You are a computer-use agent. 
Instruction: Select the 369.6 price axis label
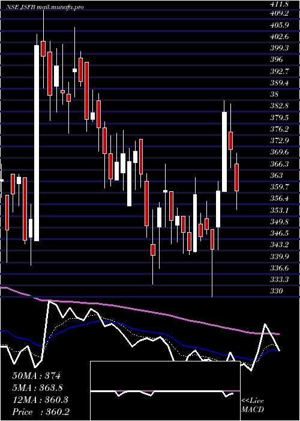(280, 152)
